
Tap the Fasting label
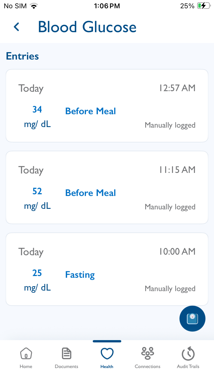pyautogui.click(x=80, y=275)
